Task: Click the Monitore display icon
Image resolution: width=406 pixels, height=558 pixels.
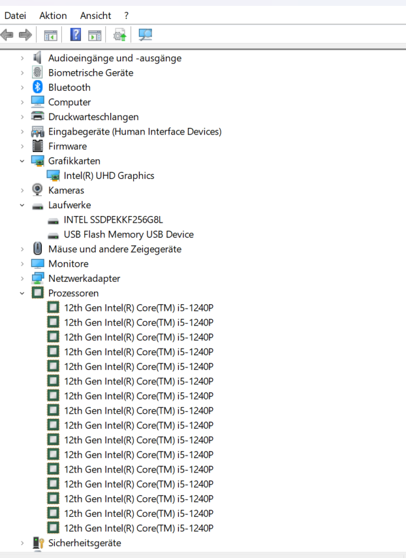Action: tap(37, 264)
